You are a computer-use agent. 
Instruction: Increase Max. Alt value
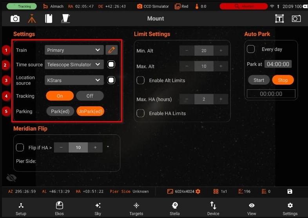221,66
